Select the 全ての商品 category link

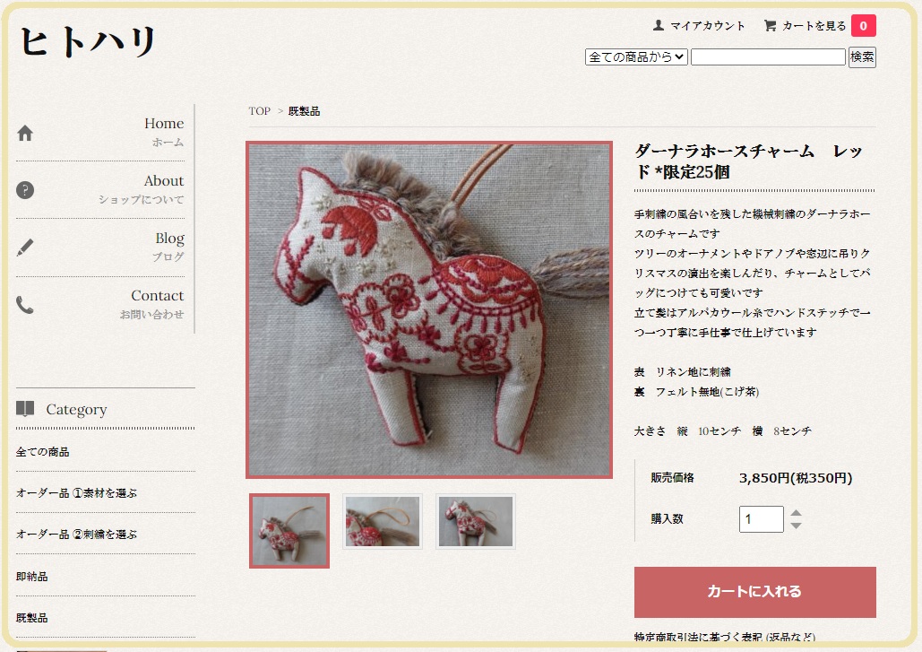(42, 452)
